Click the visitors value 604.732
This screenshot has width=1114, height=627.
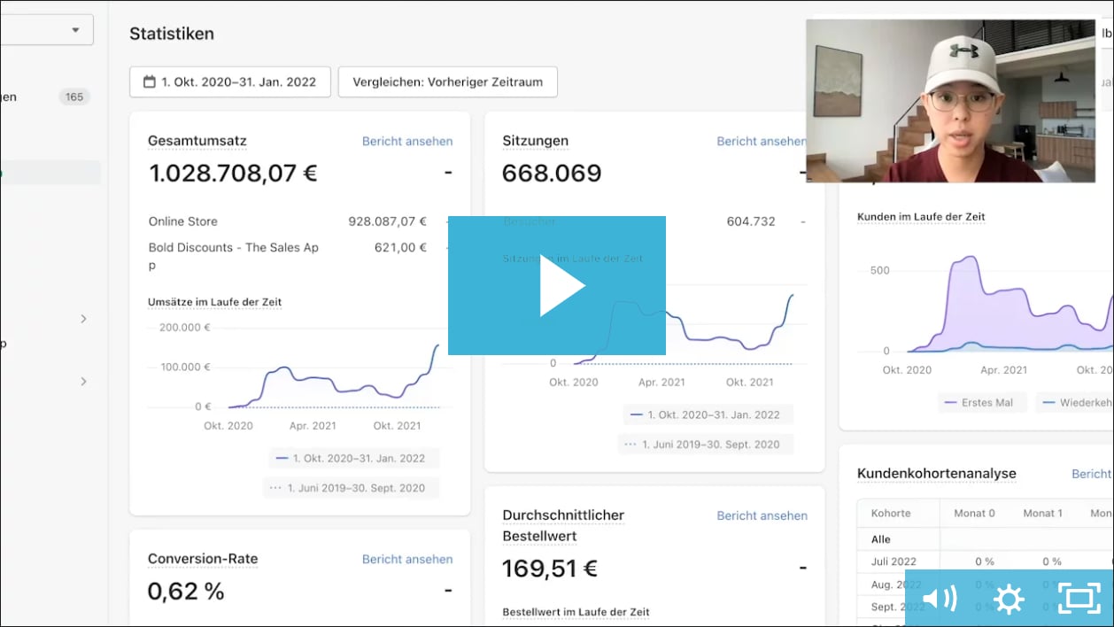(x=750, y=221)
